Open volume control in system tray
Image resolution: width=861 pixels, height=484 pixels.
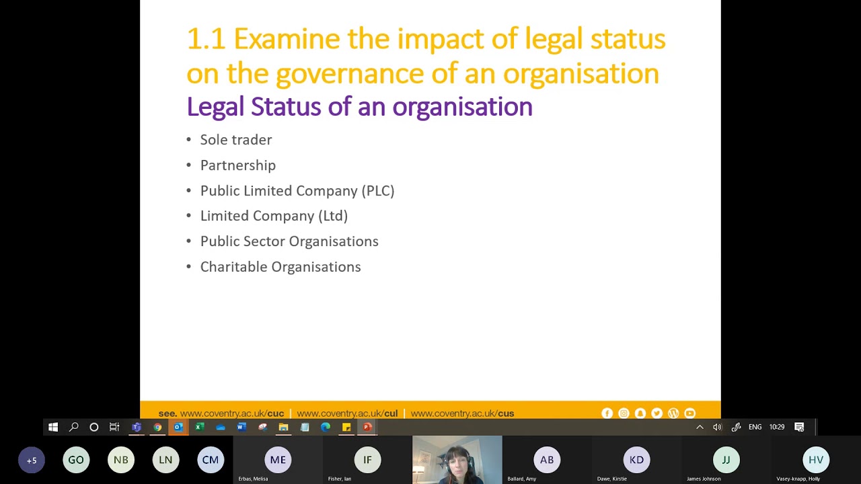(x=717, y=427)
